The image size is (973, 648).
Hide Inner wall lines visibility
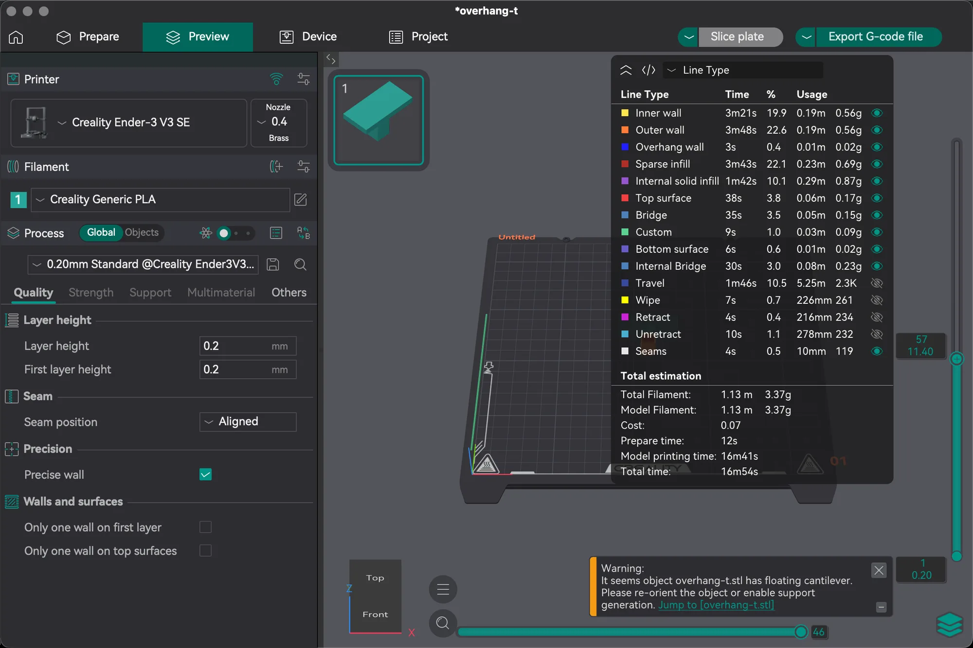(x=877, y=113)
